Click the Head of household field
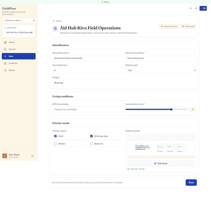Viewport: 211px width, 197px height. pyautogui.click(x=161, y=58)
